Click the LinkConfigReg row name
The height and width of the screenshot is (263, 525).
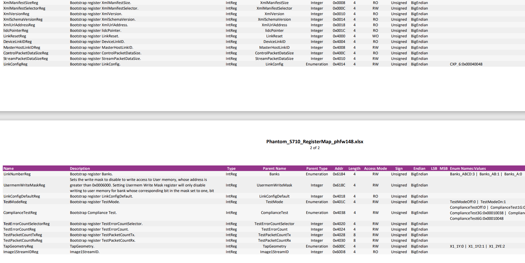click(x=15, y=64)
